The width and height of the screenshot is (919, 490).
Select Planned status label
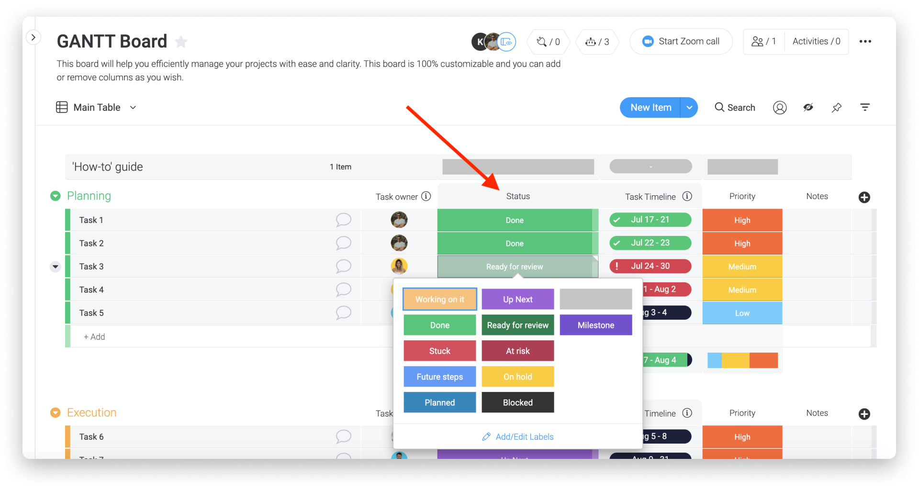[x=439, y=402]
